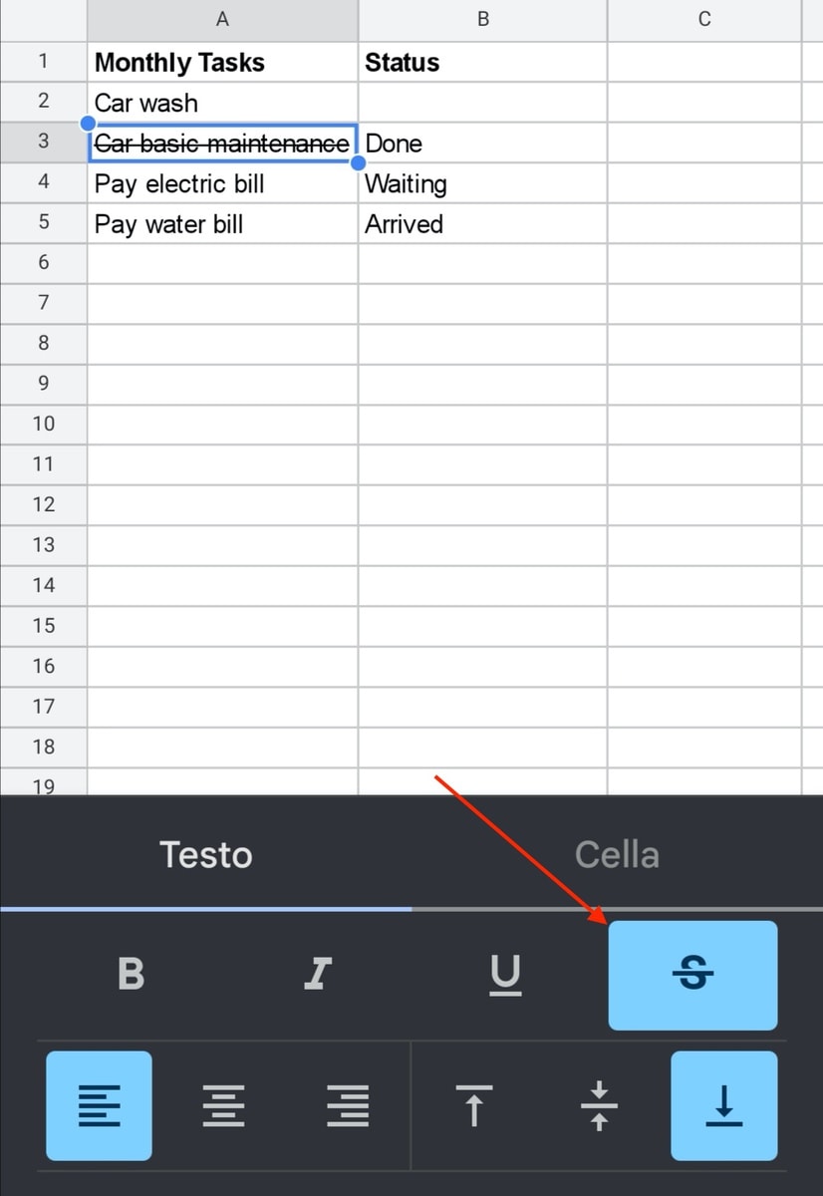This screenshot has height=1196, width=823.
Task: Switch to the Cella tab
Action: pyautogui.click(x=617, y=854)
